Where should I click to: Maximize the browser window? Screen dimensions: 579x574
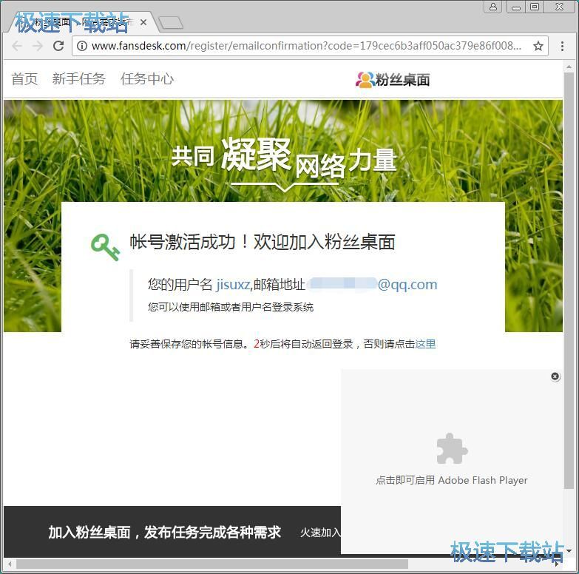click(x=535, y=7)
